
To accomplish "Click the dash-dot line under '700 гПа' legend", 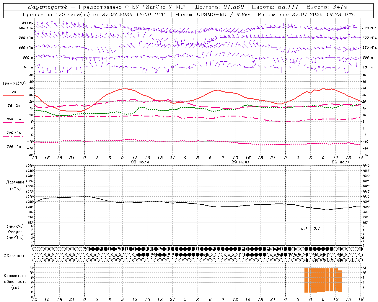I will tap(13, 136).
